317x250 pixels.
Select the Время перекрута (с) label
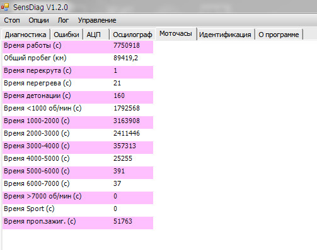pos(38,71)
